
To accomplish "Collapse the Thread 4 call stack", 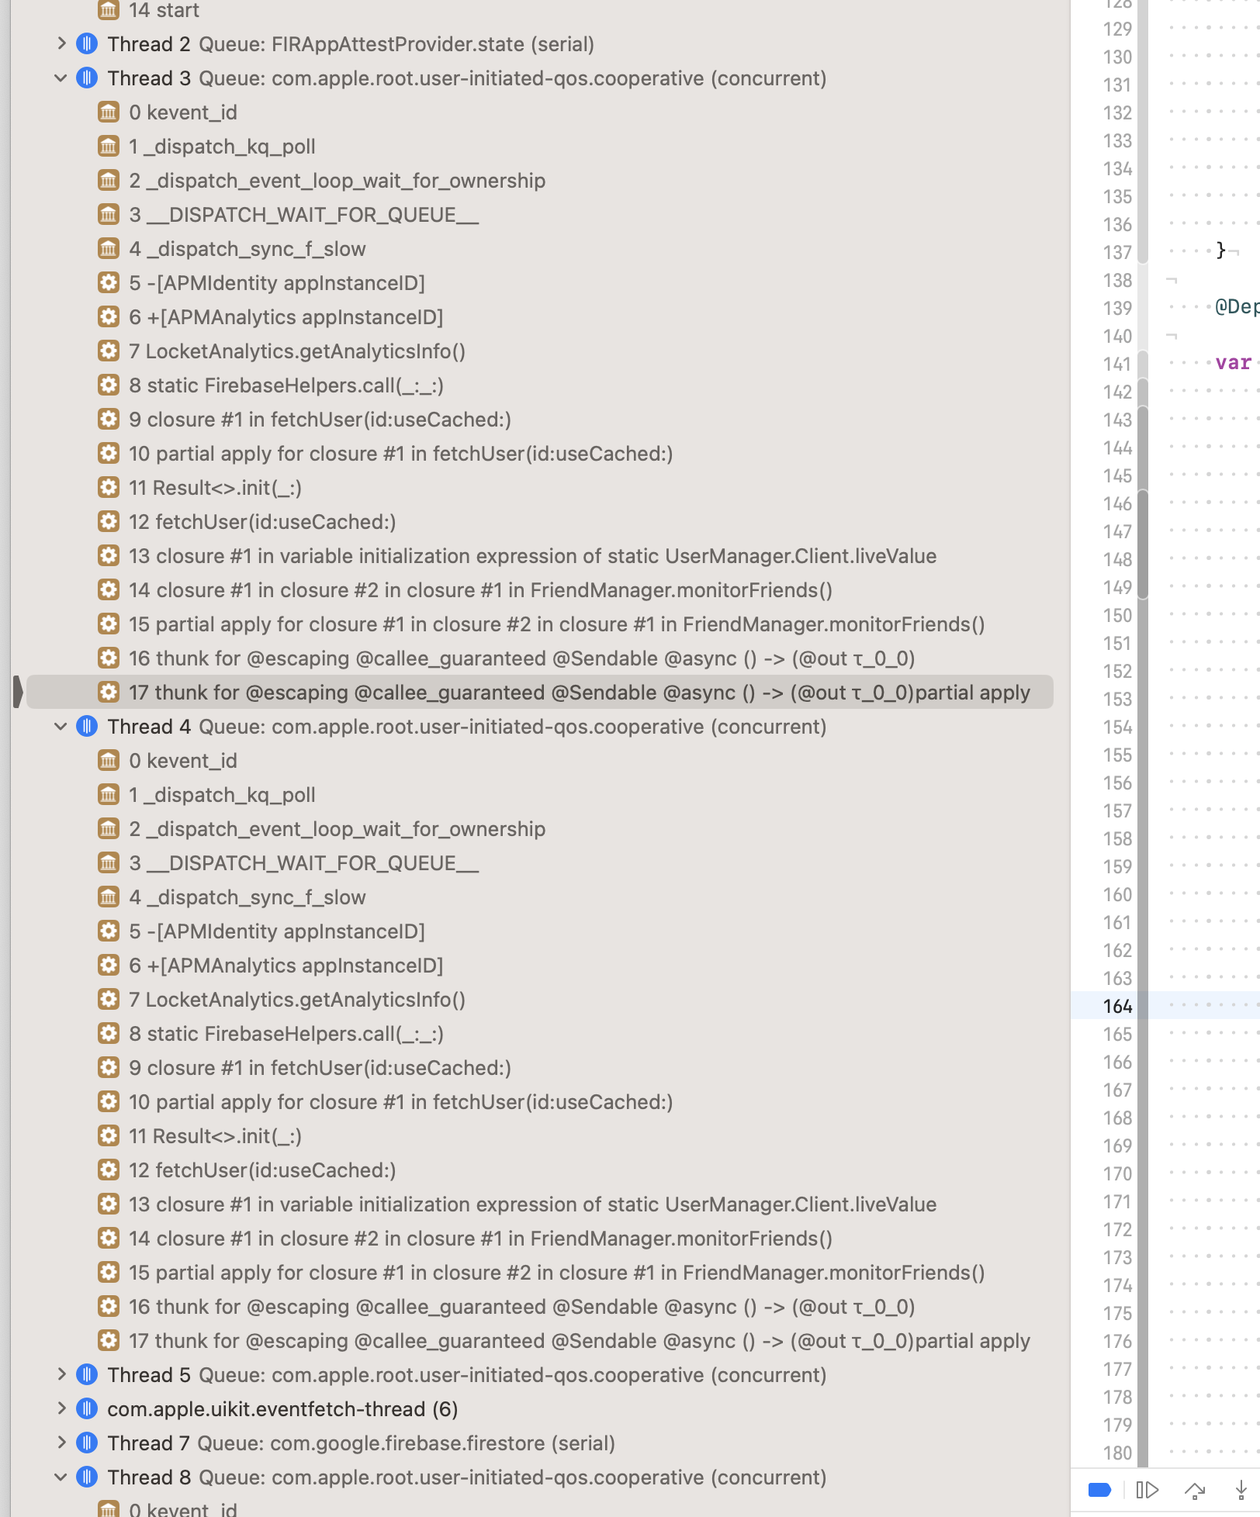I will (61, 726).
